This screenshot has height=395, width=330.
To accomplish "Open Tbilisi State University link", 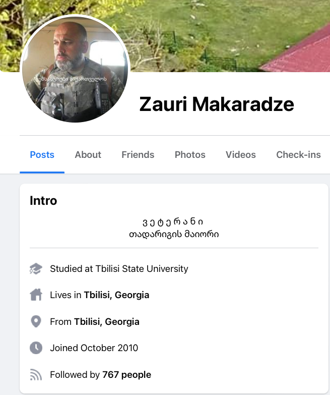I will (x=142, y=269).
